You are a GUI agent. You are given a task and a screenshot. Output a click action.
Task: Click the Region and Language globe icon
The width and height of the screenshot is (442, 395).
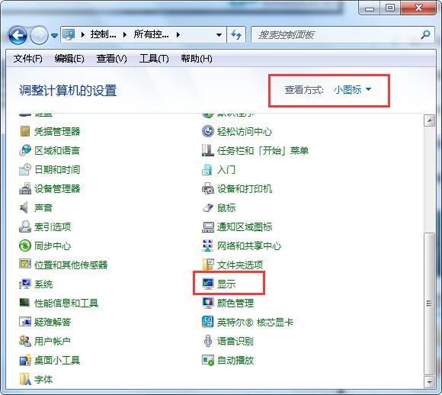click(25, 150)
